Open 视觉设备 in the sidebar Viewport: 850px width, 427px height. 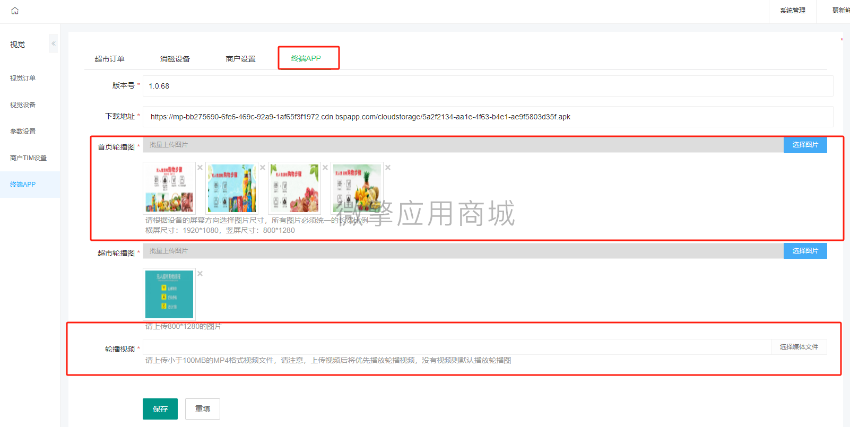[23, 105]
